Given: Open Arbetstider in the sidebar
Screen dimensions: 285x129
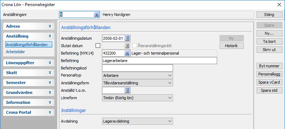Looking at the screenshot, I should [15, 52].
